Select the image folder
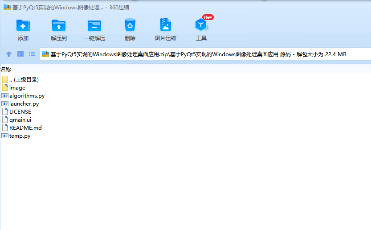The height and width of the screenshot is (230, 371). (14, 88)
